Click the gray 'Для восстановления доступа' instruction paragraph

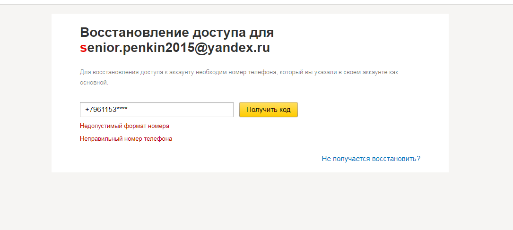[x=239, y=77]
